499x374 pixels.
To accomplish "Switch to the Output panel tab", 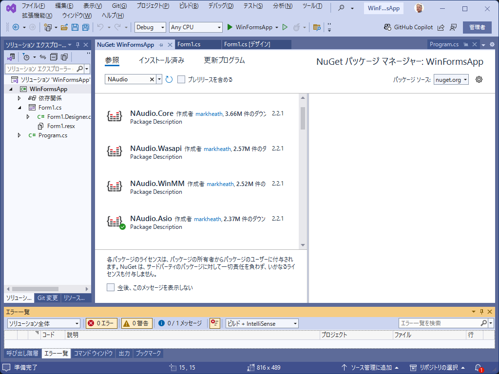I will tap(124, 354).
